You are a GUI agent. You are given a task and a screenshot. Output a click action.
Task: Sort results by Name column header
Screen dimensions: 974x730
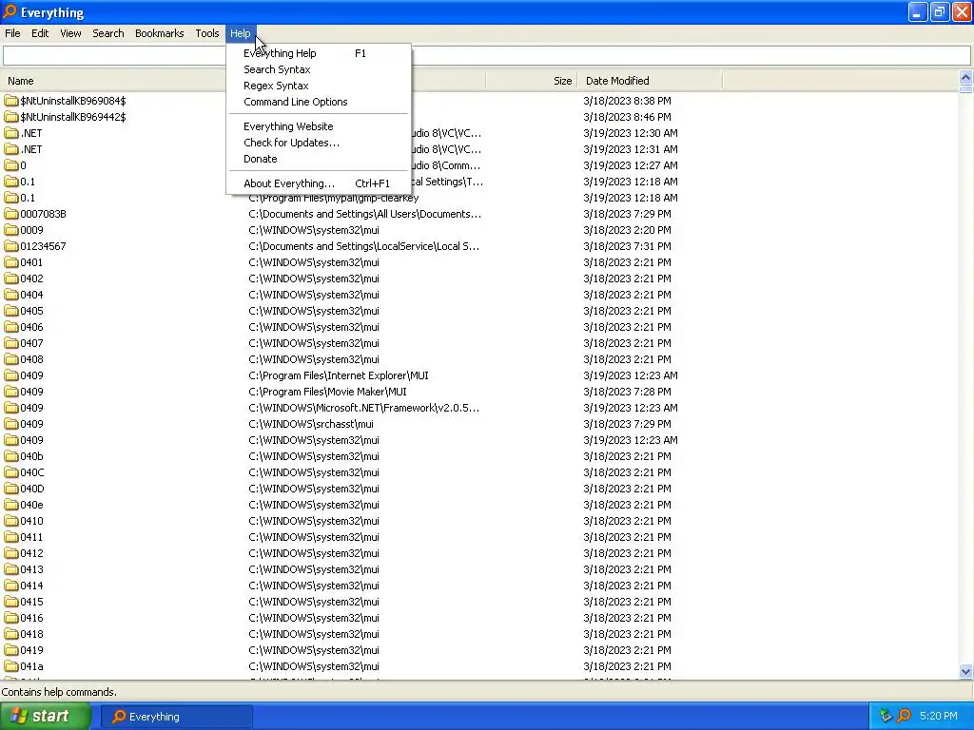(x=113, y=81)
